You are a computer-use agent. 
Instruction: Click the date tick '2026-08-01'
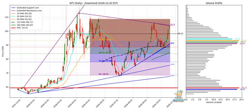tap(129, 103)
